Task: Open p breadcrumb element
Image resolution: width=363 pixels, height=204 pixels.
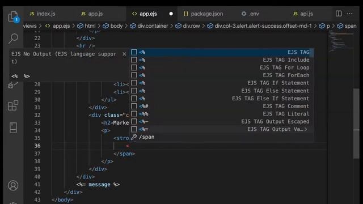Action: [324, 26]
